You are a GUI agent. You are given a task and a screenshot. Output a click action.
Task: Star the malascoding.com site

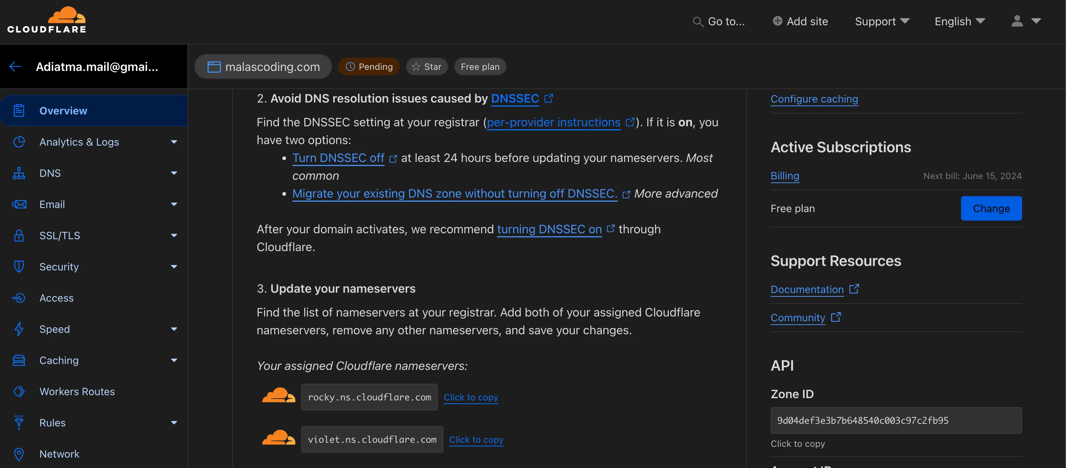coord(427,66)
